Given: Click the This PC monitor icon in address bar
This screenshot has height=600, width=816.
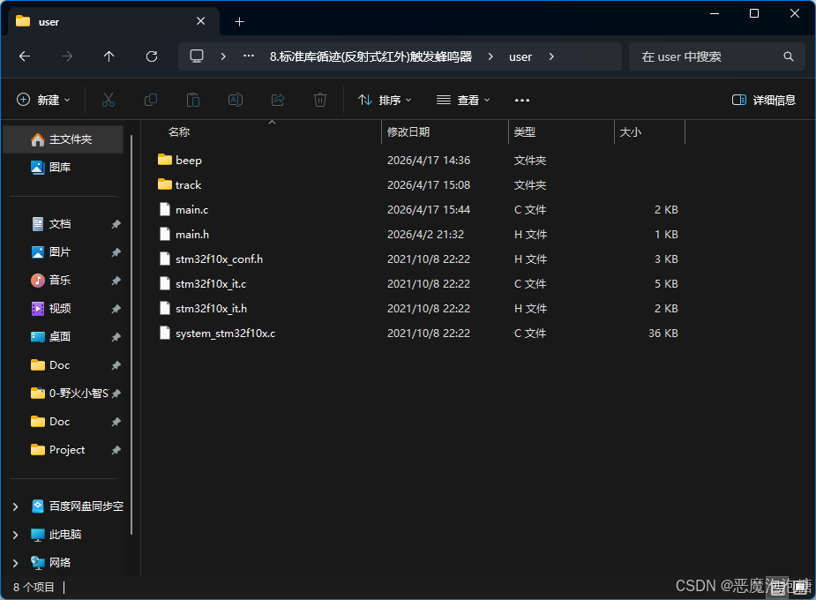Looking at the screenshot, I should tap(197, 56).
